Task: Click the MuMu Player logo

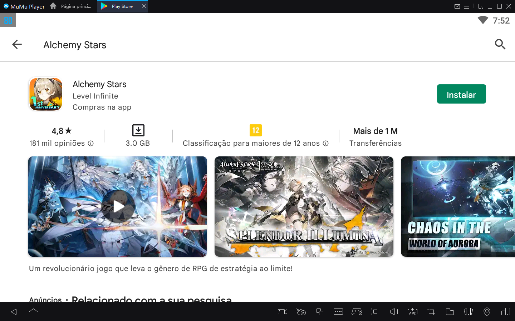Action: coord(24,6)
